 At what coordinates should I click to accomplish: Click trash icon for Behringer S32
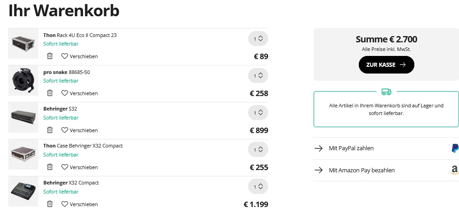coord(50,130)
